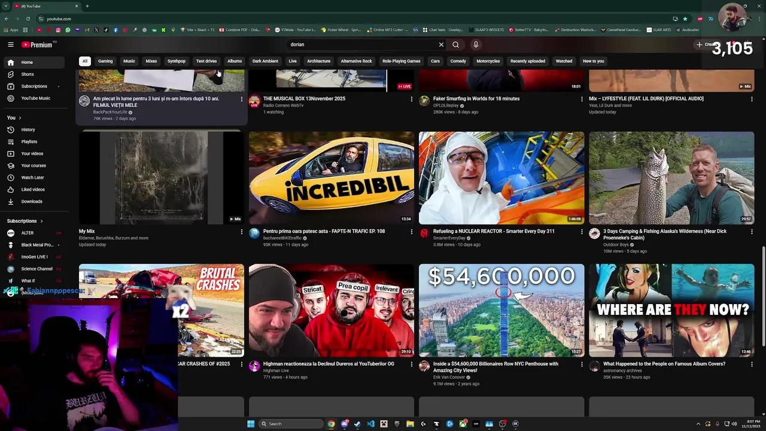766x431 pixels.
Task: Open Playlists in the sidebar
Action: click(x=34, y=141)
